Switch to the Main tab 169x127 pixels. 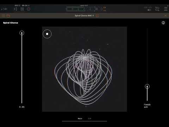coord(80,119)
